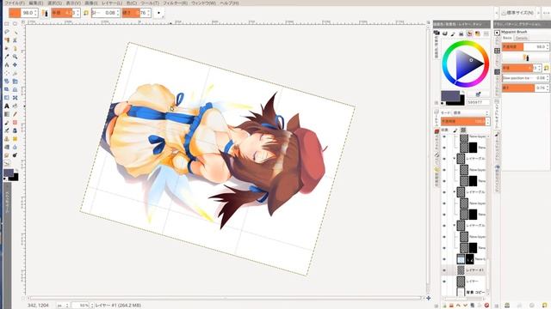Screen dimensions: 551x309
Task: Click the Slow position tracking field
Action: [x=525, y=78]
